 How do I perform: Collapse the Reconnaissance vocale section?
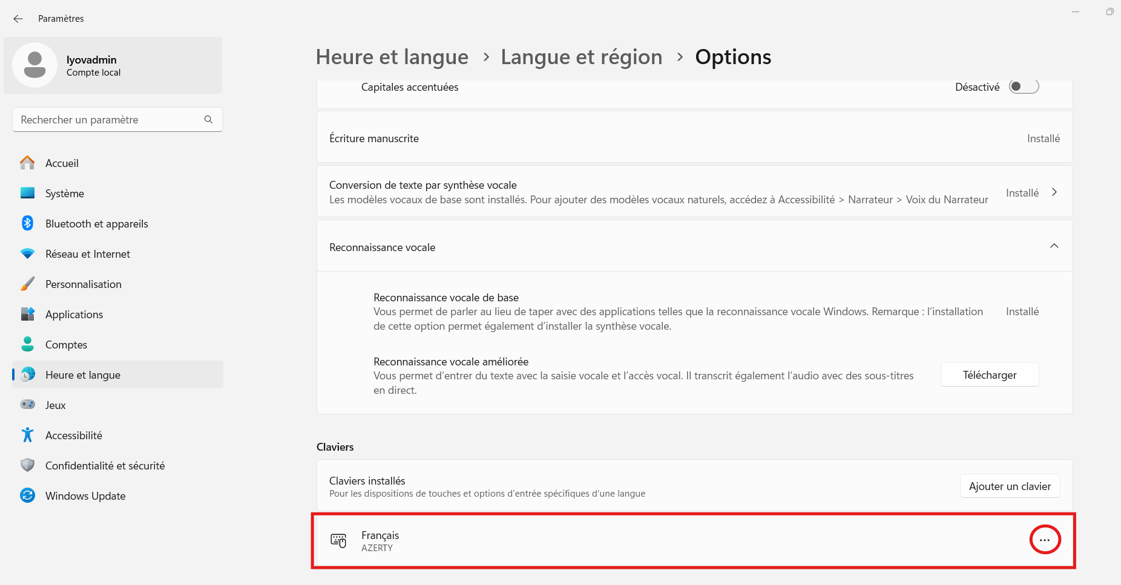1054,246
